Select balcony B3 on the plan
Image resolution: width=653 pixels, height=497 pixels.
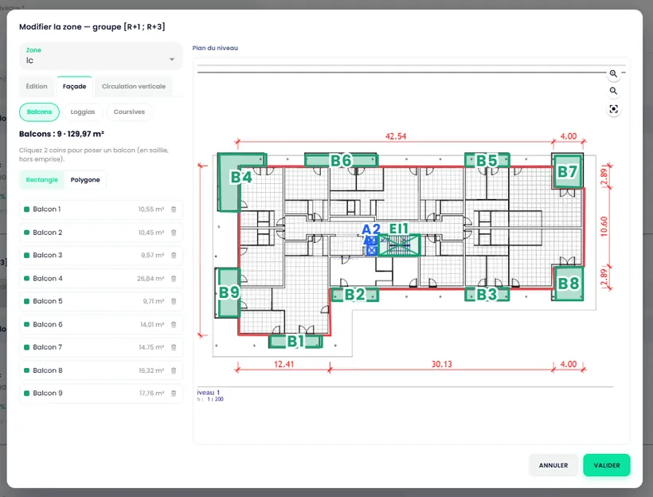487,295
